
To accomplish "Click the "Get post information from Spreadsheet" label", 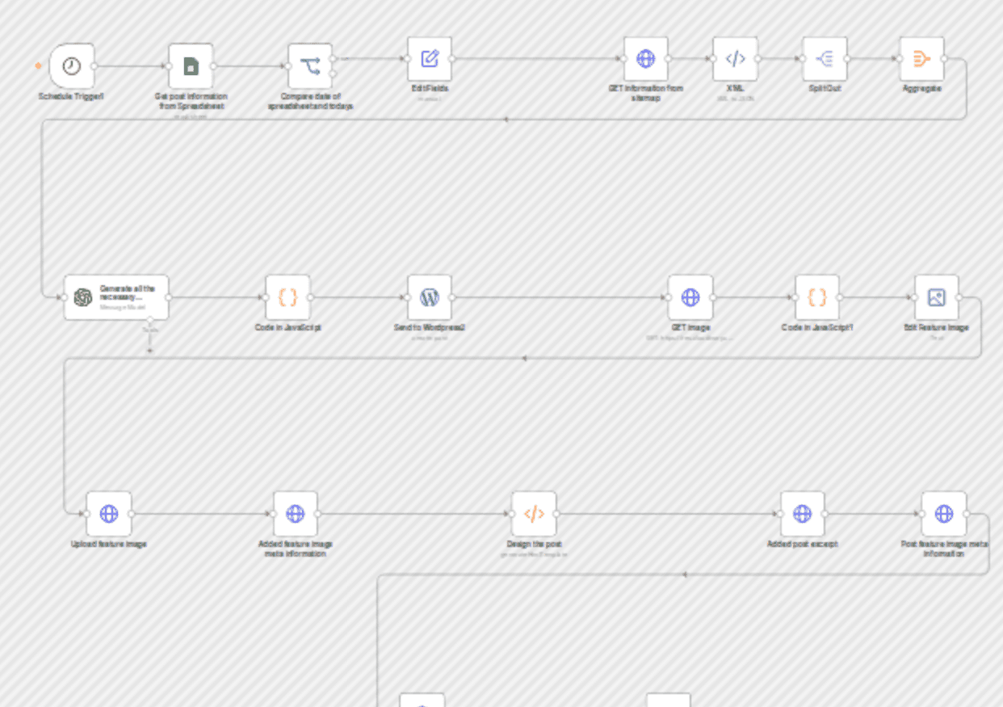I will [191, 101].
